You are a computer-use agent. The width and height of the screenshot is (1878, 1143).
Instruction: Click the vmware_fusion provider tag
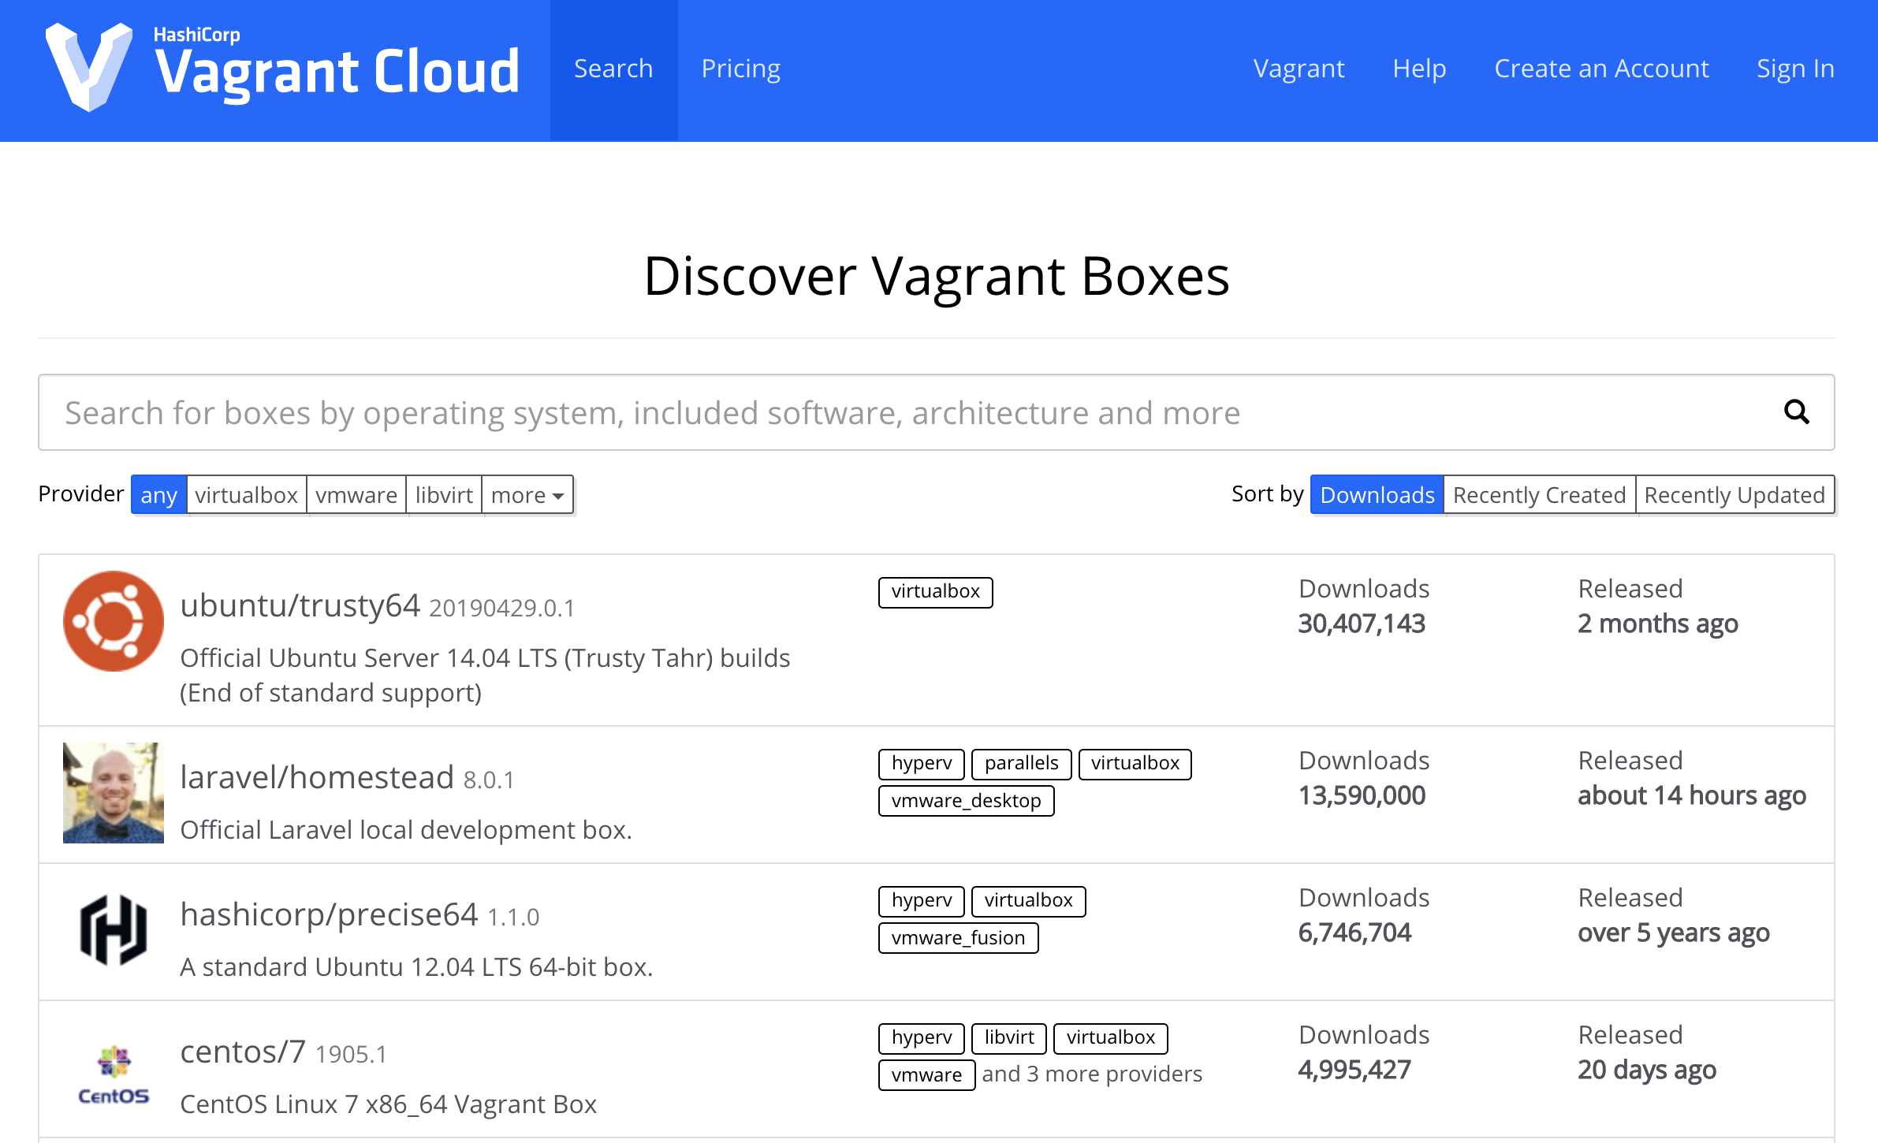[959, 938]
